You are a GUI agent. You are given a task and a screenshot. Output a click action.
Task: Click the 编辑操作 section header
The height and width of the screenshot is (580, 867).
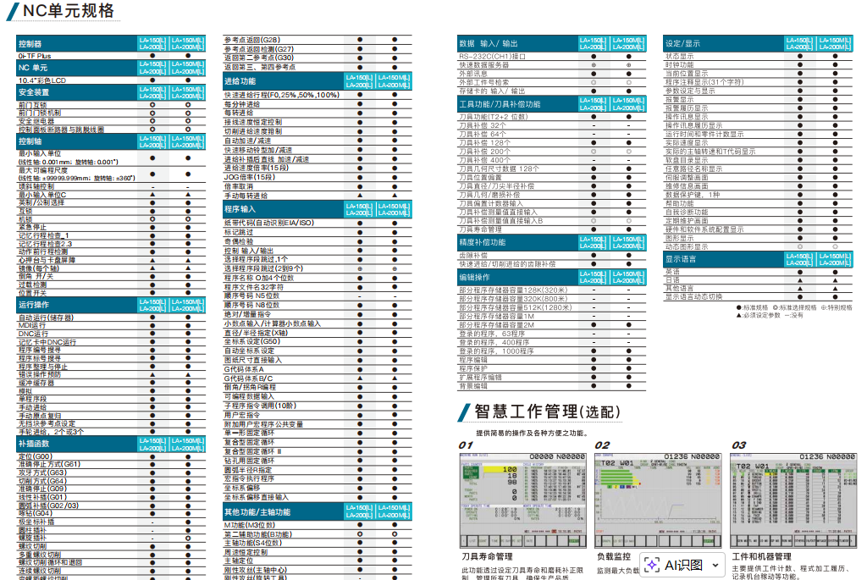[x=474, y=277]
